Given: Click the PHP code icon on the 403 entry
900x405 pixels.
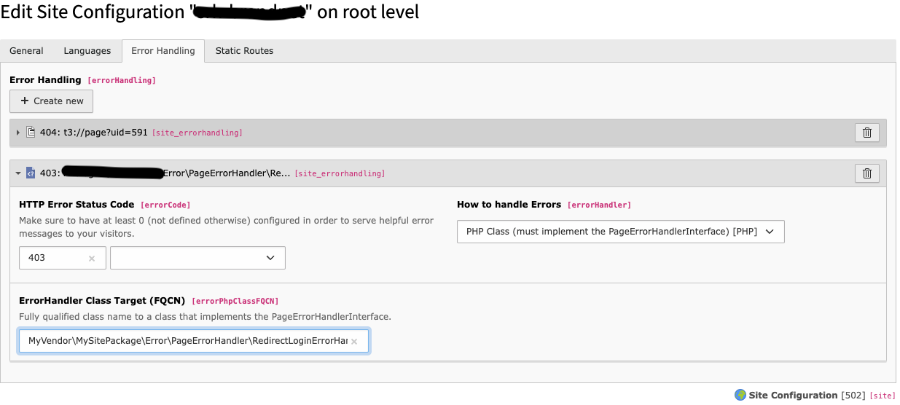Looking at the screenshot, I should tap(31, 173).
